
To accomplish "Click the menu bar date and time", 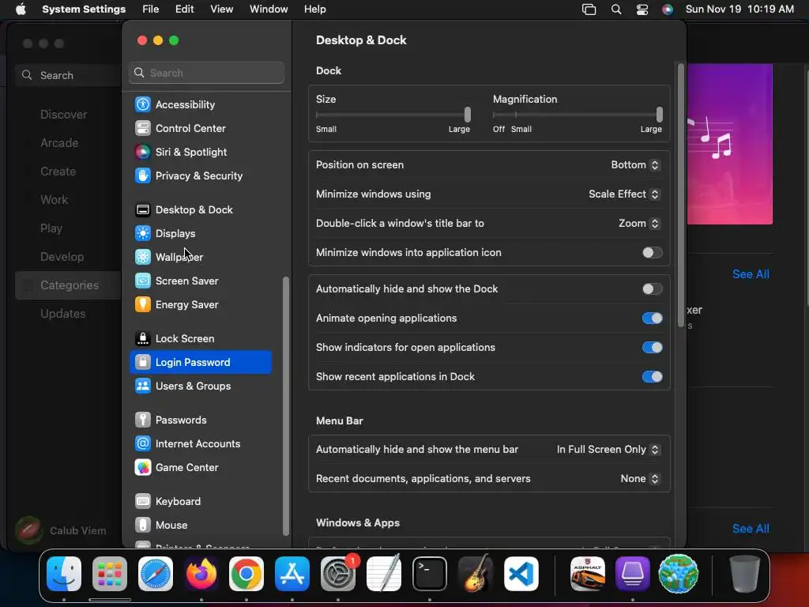I will pos(739,9).
